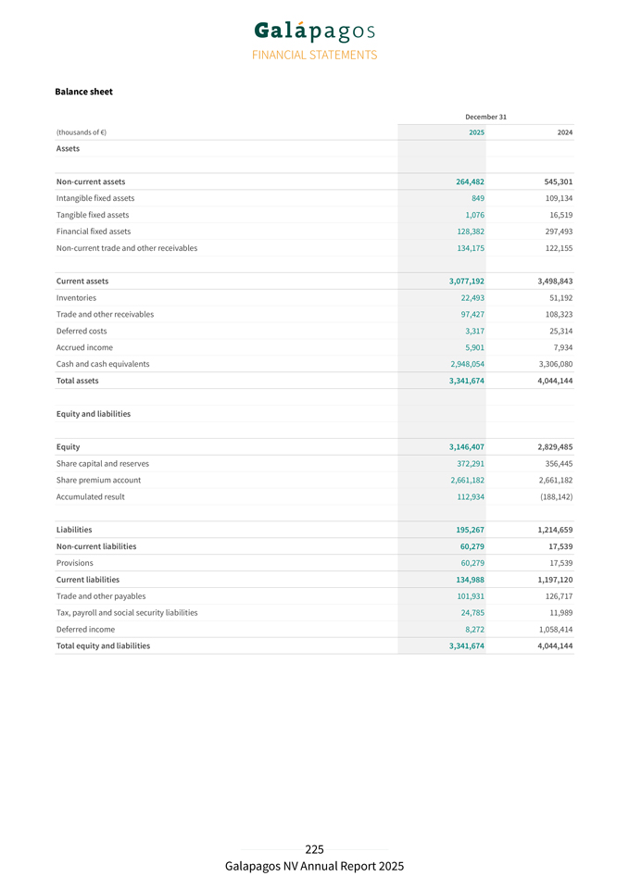629x889 pixels.
Task: Click the Intangible fixed assets row label
Action: tap(94, 198)
